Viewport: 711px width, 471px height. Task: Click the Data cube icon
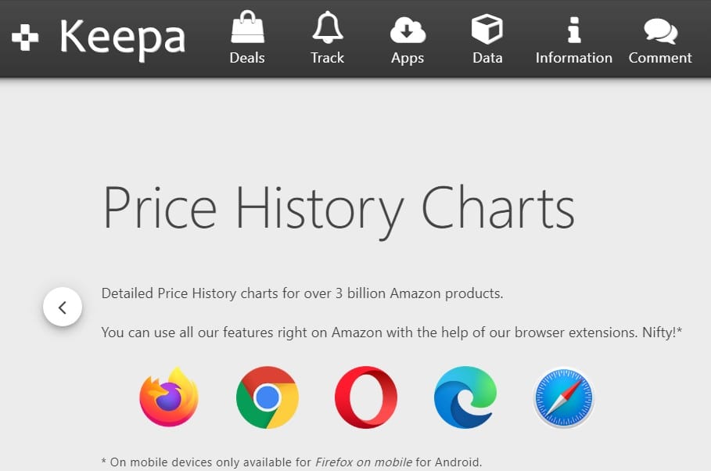487,29
